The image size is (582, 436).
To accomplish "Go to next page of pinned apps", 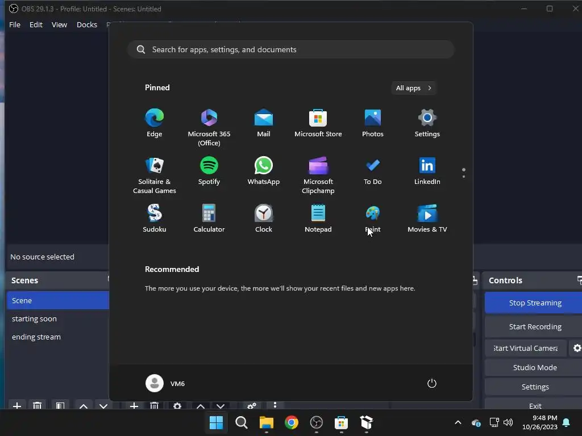I will [x=464, y=177].
